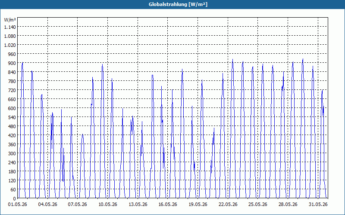Click the 840 y-axis value
The image size is (345, 215).
pos(12,72)
